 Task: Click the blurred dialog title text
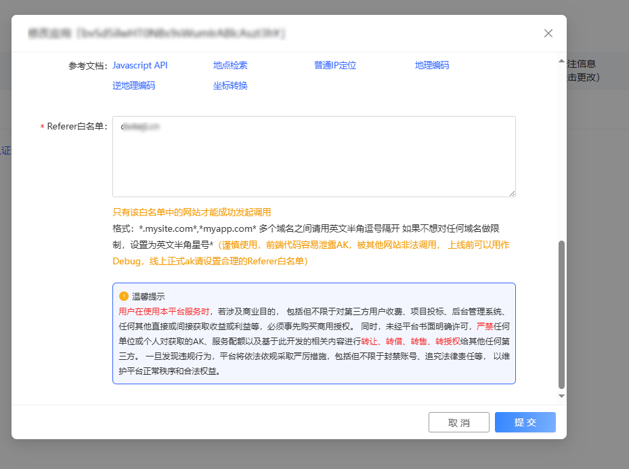156,33
